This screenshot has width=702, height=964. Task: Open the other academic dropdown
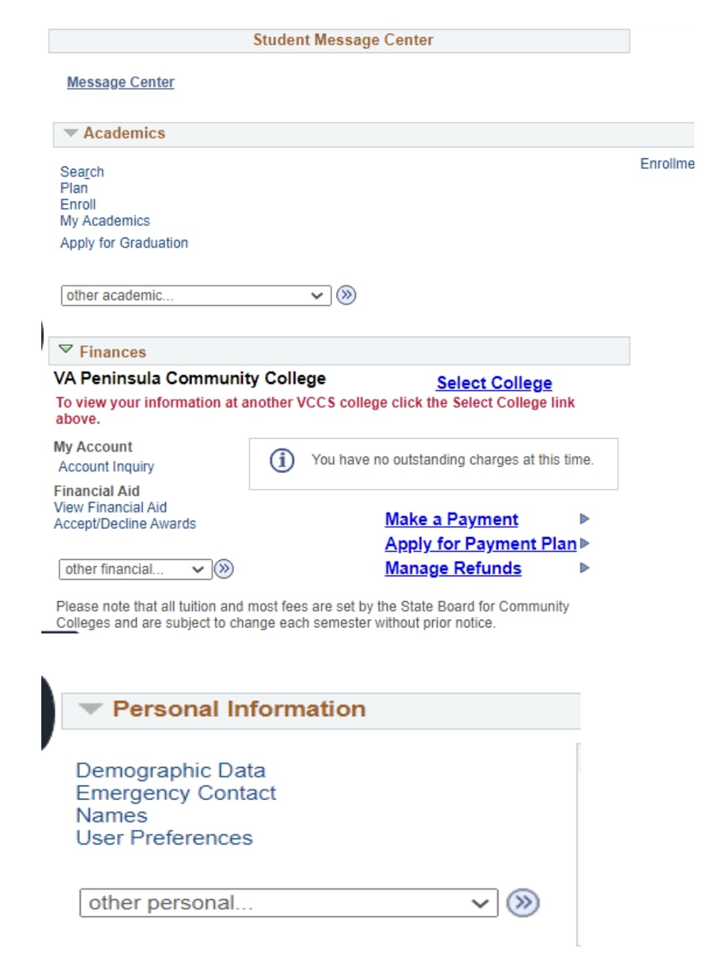[x=195, y=295]
